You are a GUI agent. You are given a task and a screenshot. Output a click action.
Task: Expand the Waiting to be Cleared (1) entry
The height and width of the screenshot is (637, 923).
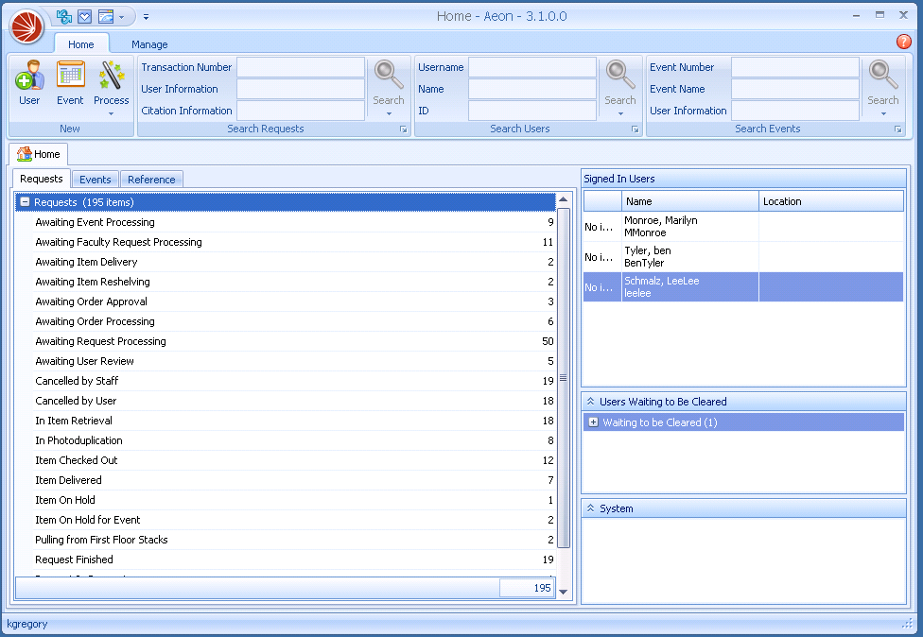coord(594,422)
